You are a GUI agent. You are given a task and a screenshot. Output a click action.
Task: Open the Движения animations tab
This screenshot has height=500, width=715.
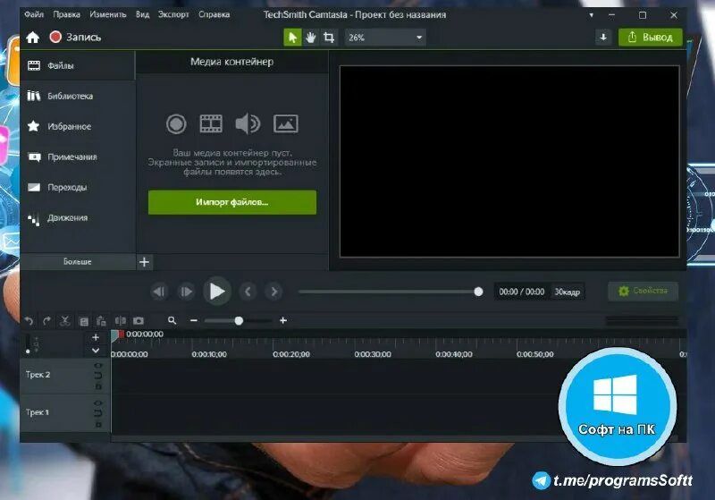78,217
